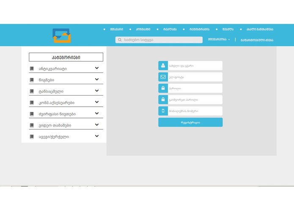Click book icon beside ძვირფასი ნივთები
Image resolution: width=294 pixels, height=209 pixels.
(x=32, y=114)
